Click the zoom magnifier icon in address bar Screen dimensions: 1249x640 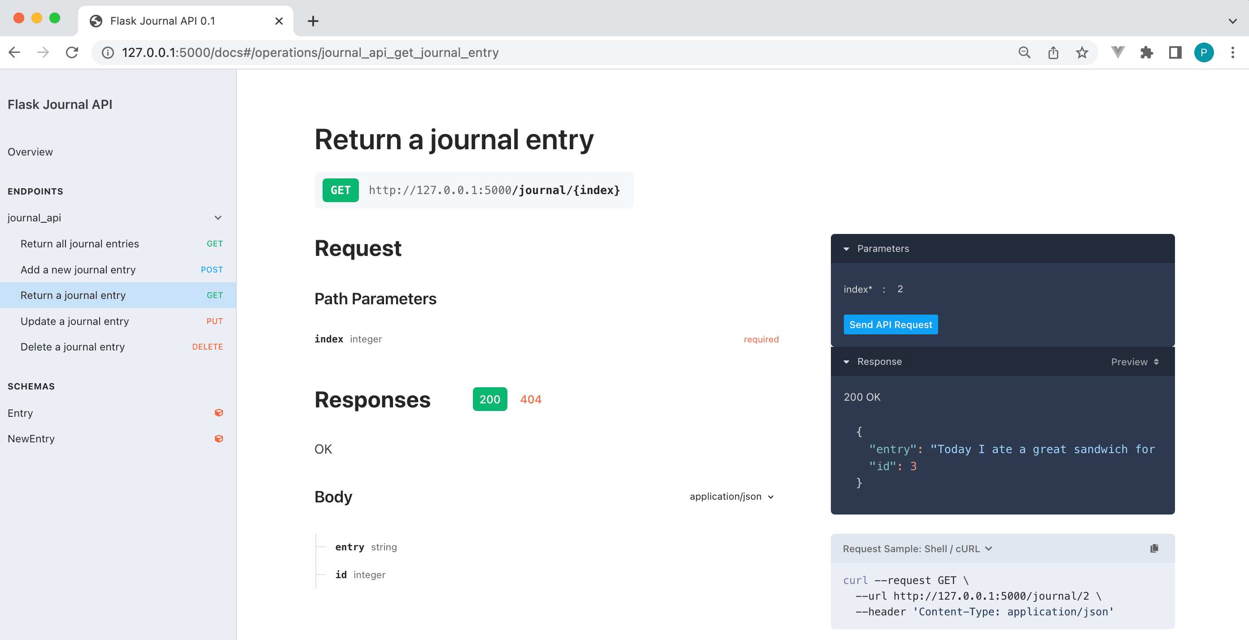pos(1024,52)
